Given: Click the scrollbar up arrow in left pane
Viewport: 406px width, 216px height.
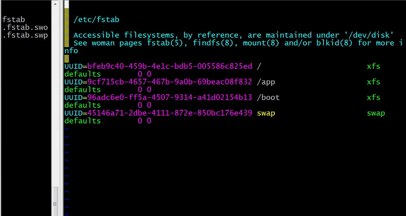Looking at the screenshot, I should click(55, 4).
